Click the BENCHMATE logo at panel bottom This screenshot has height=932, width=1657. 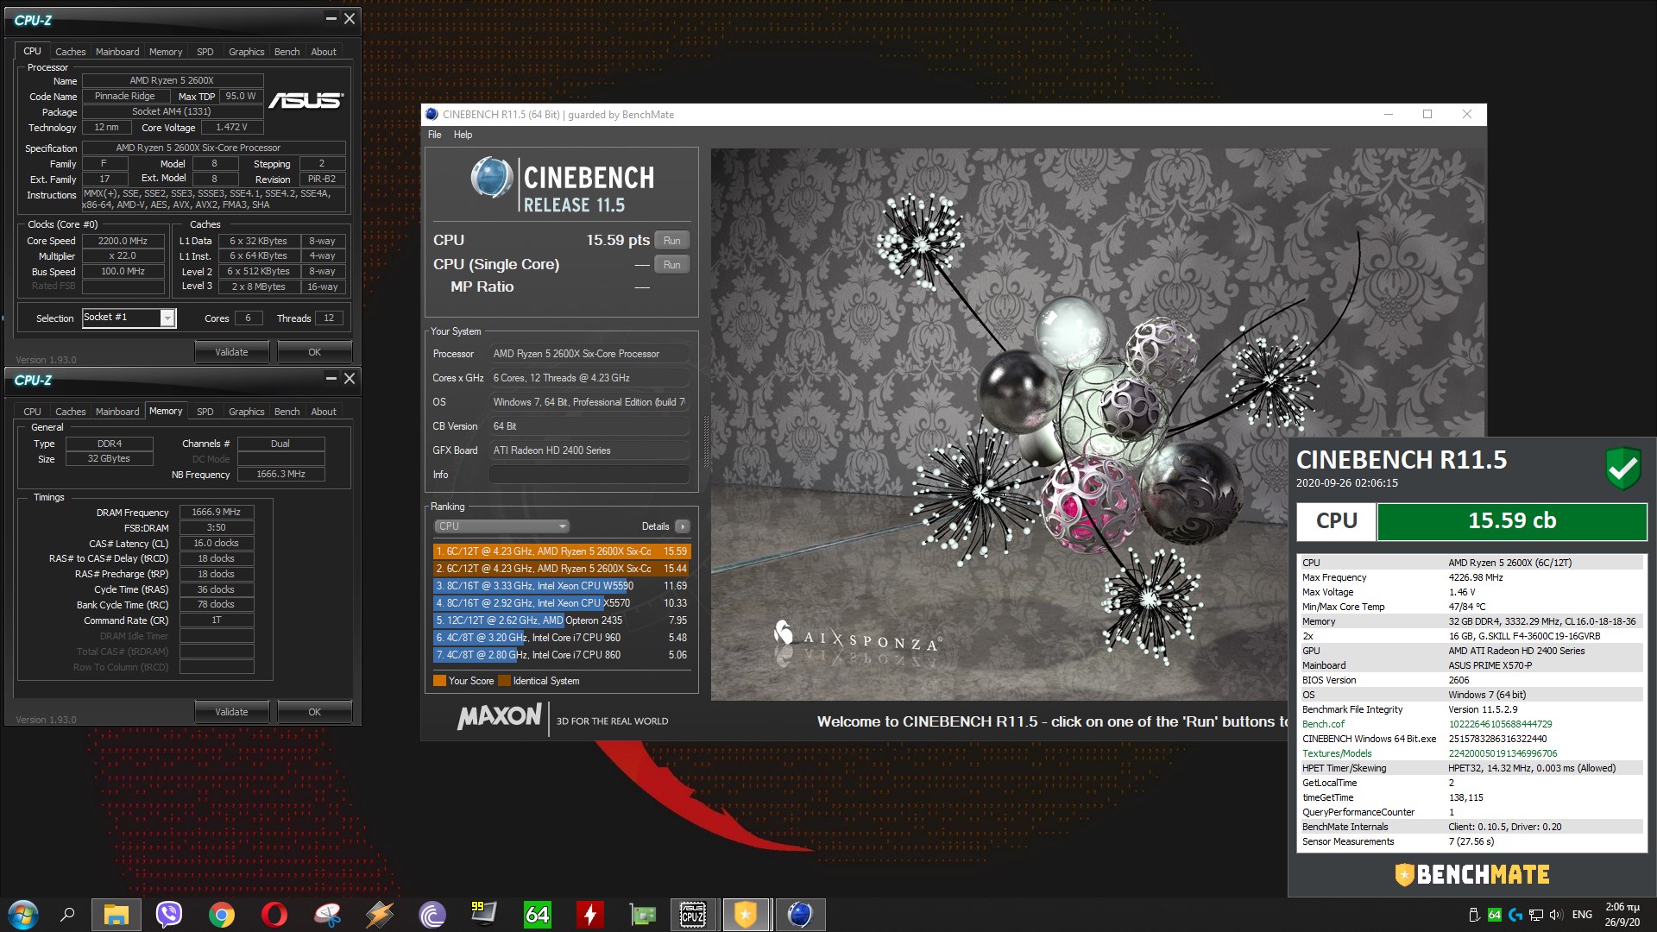click(1472, 875)
